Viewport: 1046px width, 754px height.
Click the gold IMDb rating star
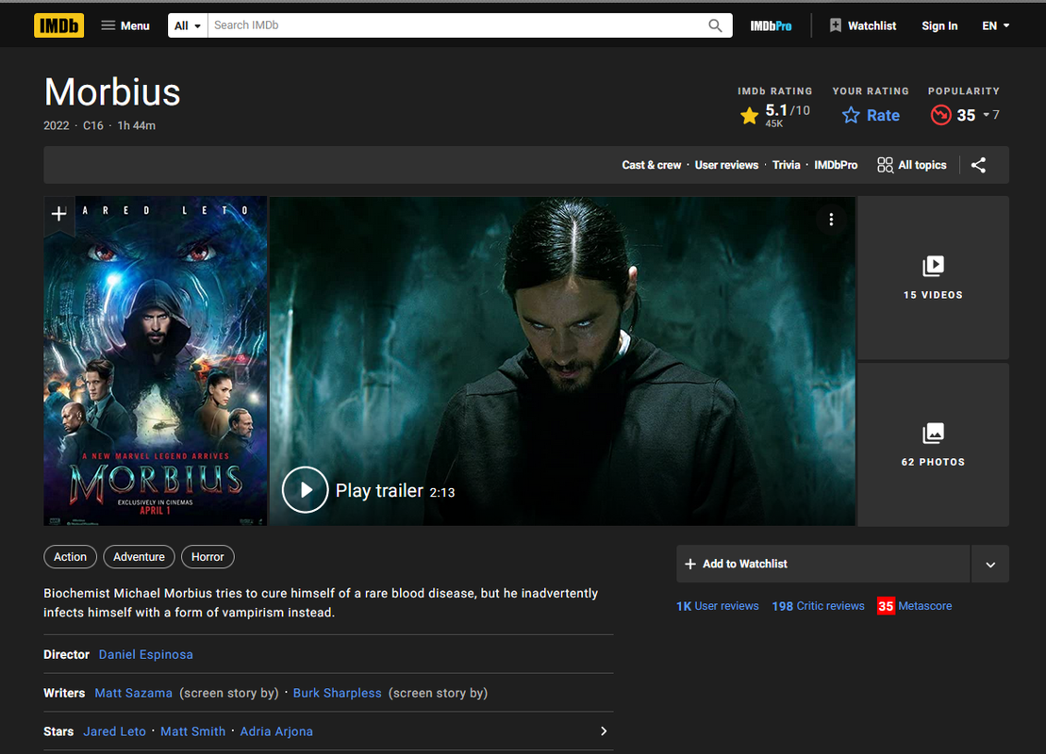749,115
